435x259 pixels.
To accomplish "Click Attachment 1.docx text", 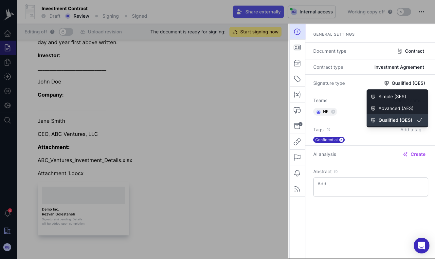I will 61,173.
